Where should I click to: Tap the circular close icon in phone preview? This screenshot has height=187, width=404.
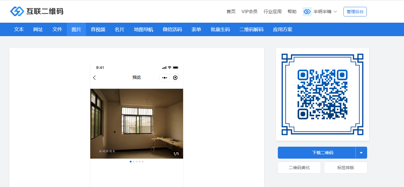[175, 78]
